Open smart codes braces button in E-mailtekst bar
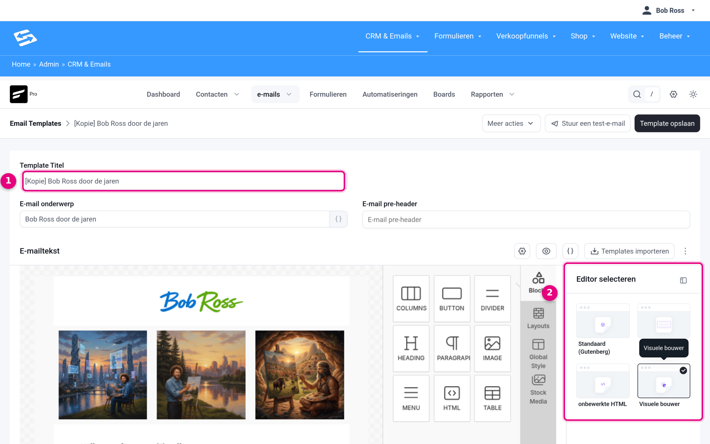Viewport: 710px width, 444px height. [x=570, y=251]
